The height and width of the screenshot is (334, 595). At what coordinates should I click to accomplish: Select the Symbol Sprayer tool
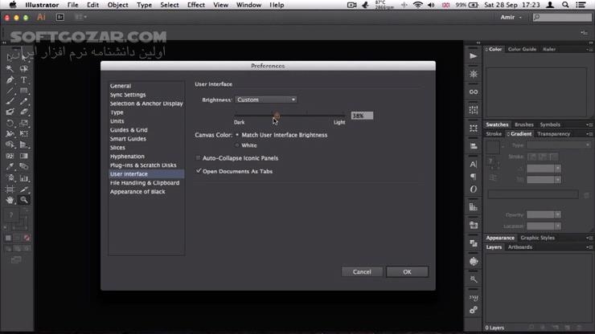[x=10, y=177]
